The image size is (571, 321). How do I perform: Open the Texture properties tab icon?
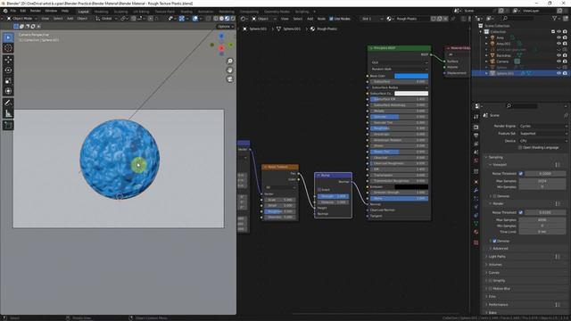(x=476, y=243)
